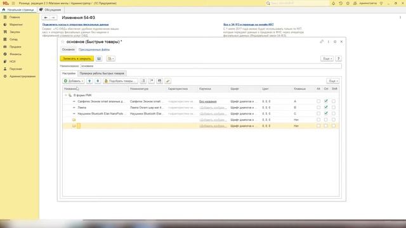Open the Продажи section in the sidebar

15,47
